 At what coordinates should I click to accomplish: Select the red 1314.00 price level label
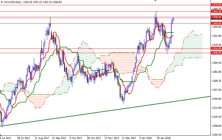pos(216,48)
